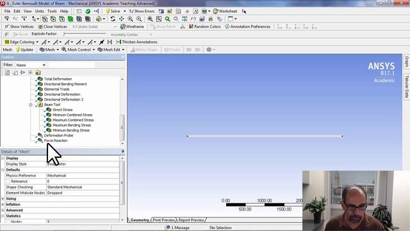Select Directional Bending Moment result

(65, 84)
